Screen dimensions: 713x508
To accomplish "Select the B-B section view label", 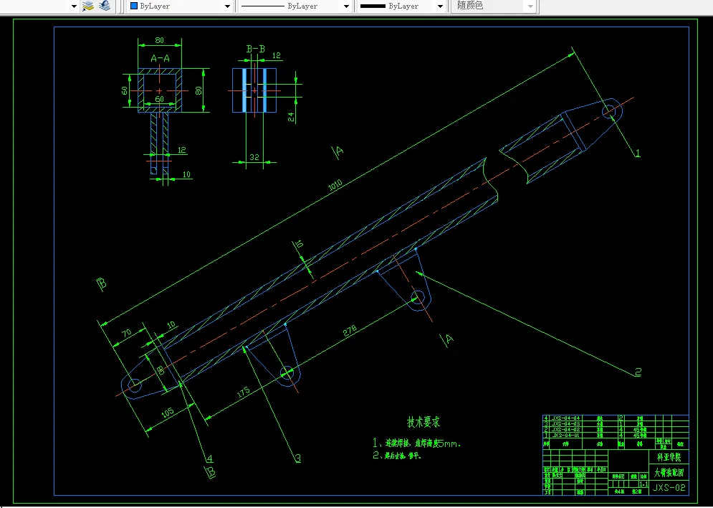I will [x=256, y=49].
